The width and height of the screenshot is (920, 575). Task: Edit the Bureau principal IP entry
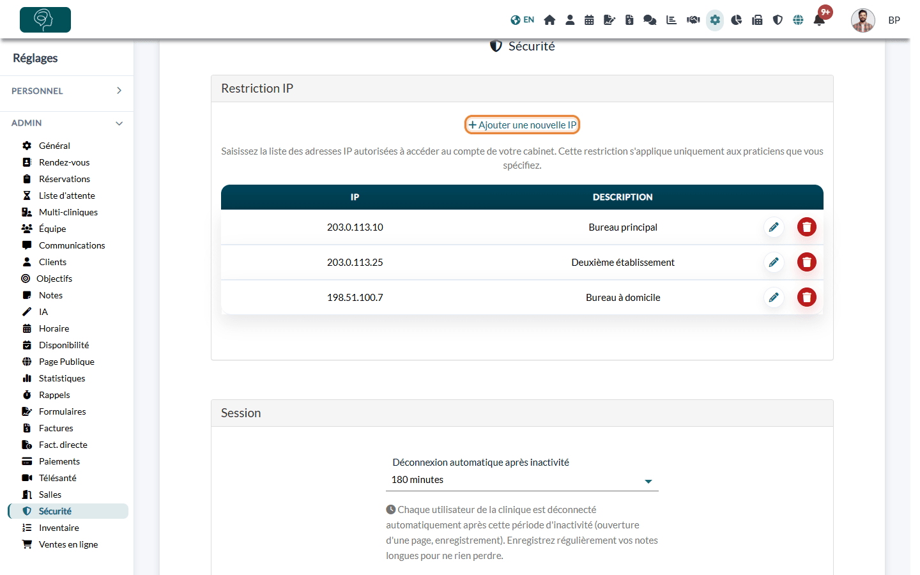[x=774, y=227]
